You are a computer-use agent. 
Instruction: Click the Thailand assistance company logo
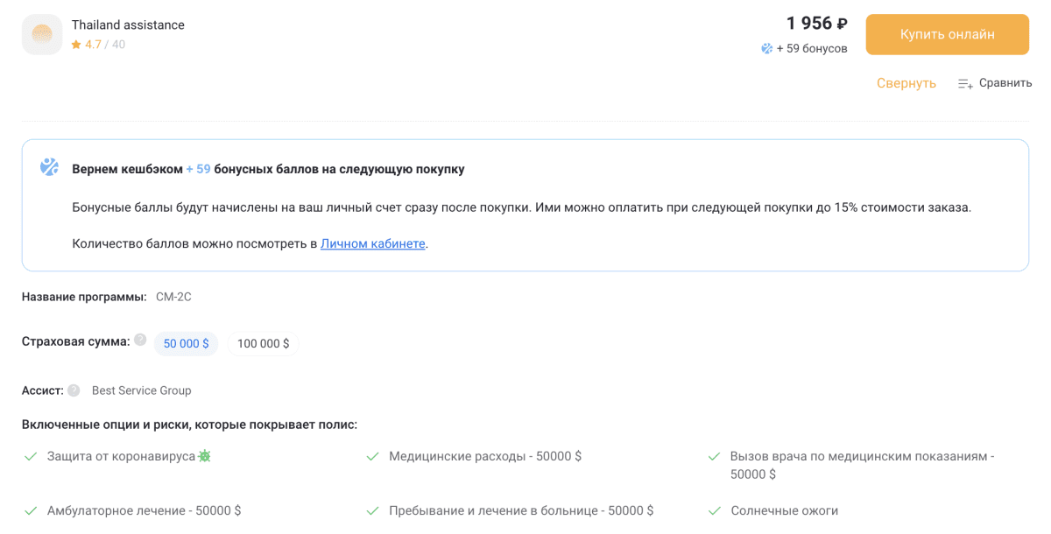[42, 35]
